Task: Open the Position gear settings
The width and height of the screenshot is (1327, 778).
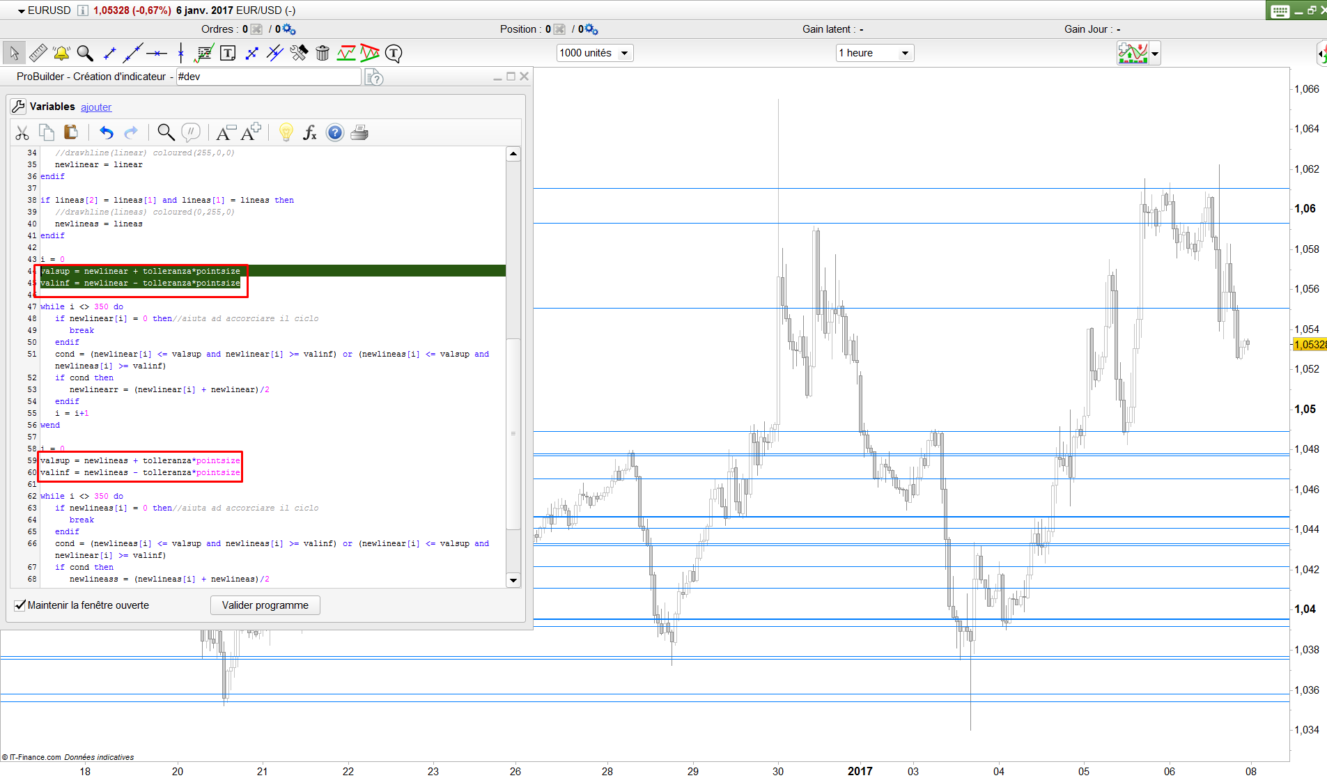Action: [x=591, y=29]
